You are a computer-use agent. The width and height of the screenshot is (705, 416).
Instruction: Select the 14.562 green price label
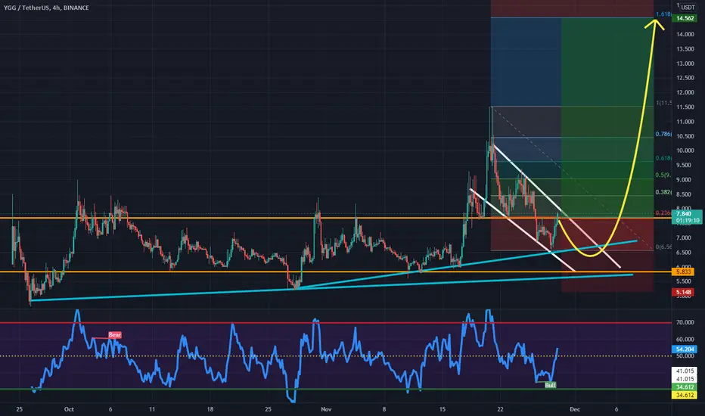(685, 18)
